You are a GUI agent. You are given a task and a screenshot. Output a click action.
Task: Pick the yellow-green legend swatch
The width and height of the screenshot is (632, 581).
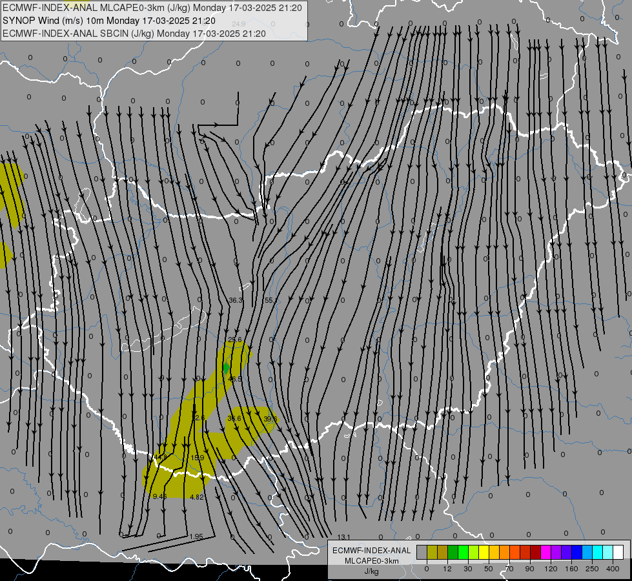pos(474,553)
